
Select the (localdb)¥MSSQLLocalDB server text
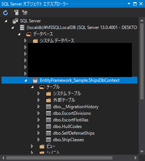(x=82, y=28)
